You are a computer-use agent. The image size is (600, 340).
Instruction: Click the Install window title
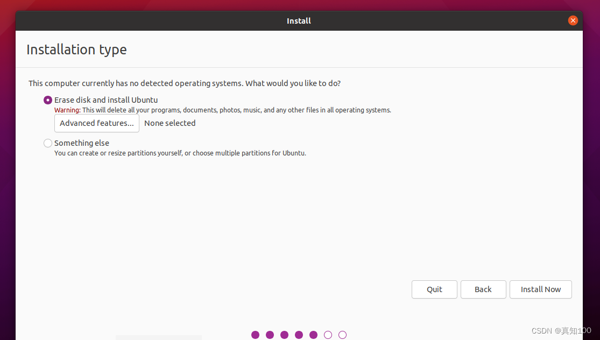click(x=299, y=21)
